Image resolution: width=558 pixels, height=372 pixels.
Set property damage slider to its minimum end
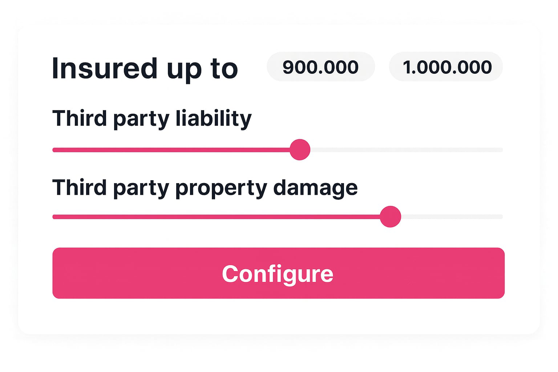[x=54, y=217]
